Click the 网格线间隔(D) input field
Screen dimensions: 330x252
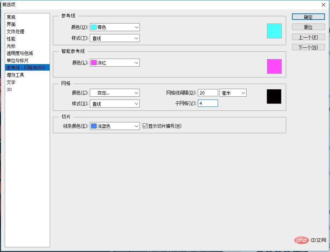pyautogui.click(x=208, y=93)
